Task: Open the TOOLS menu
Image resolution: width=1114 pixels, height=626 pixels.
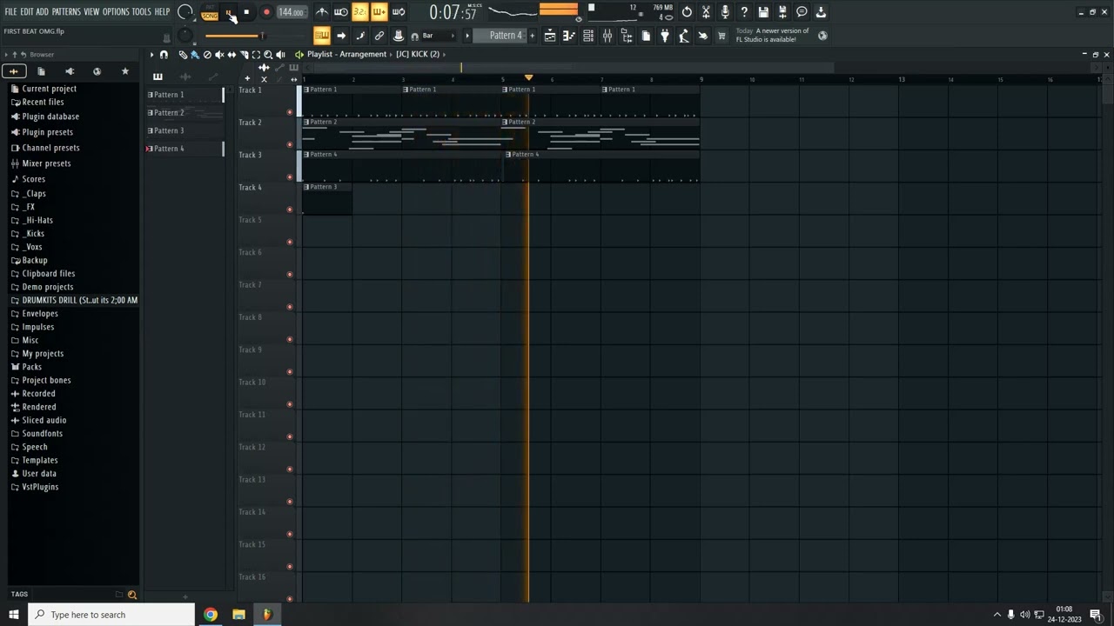Action: tap(142, 11)
